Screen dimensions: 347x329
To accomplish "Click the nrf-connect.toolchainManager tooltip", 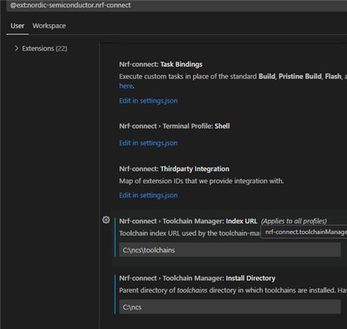I will coord(304,232).
